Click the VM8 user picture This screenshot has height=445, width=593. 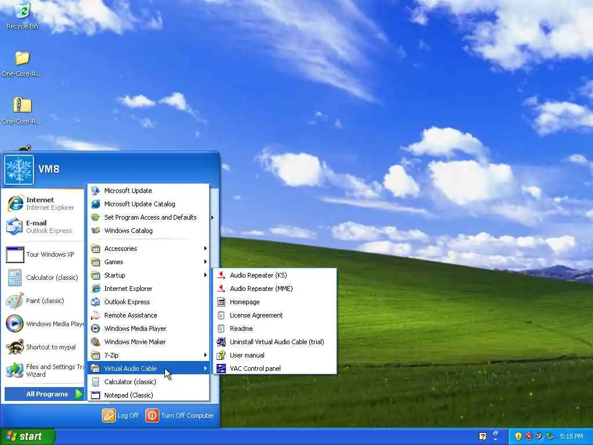pyautogui.click(x=19, y=170)
